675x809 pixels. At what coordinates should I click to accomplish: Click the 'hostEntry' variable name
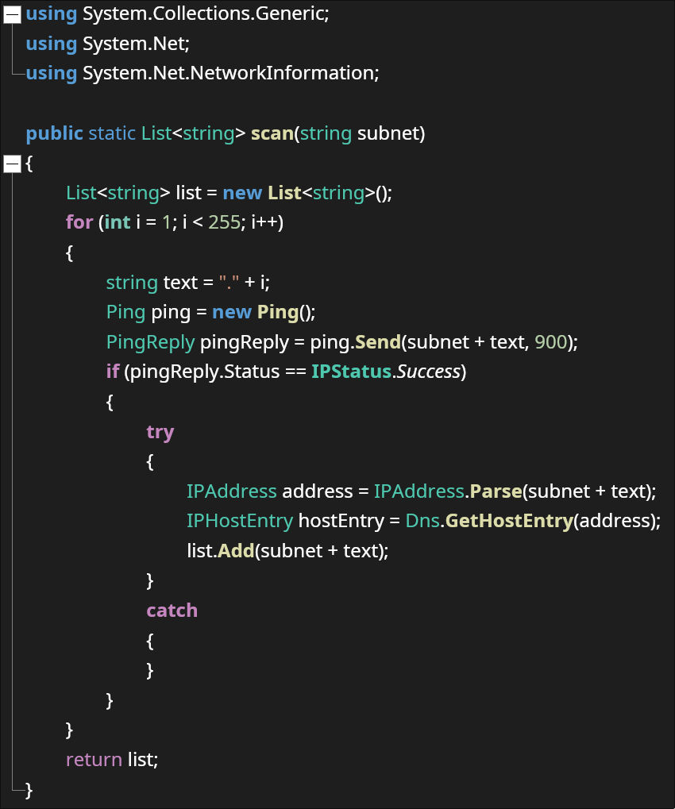click(341, 522)
